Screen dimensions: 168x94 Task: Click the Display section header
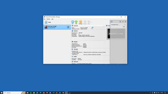76,42
